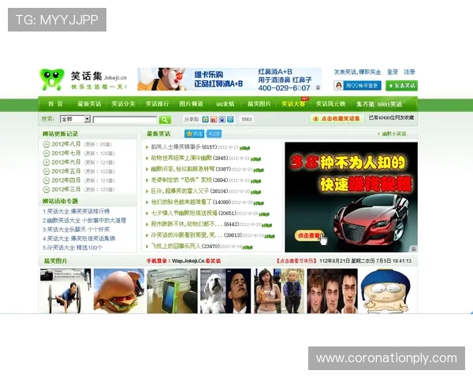Open the 笑话风云榜 nav item
This screenshot has width=473, height=378.
click(x=330, y=104)
